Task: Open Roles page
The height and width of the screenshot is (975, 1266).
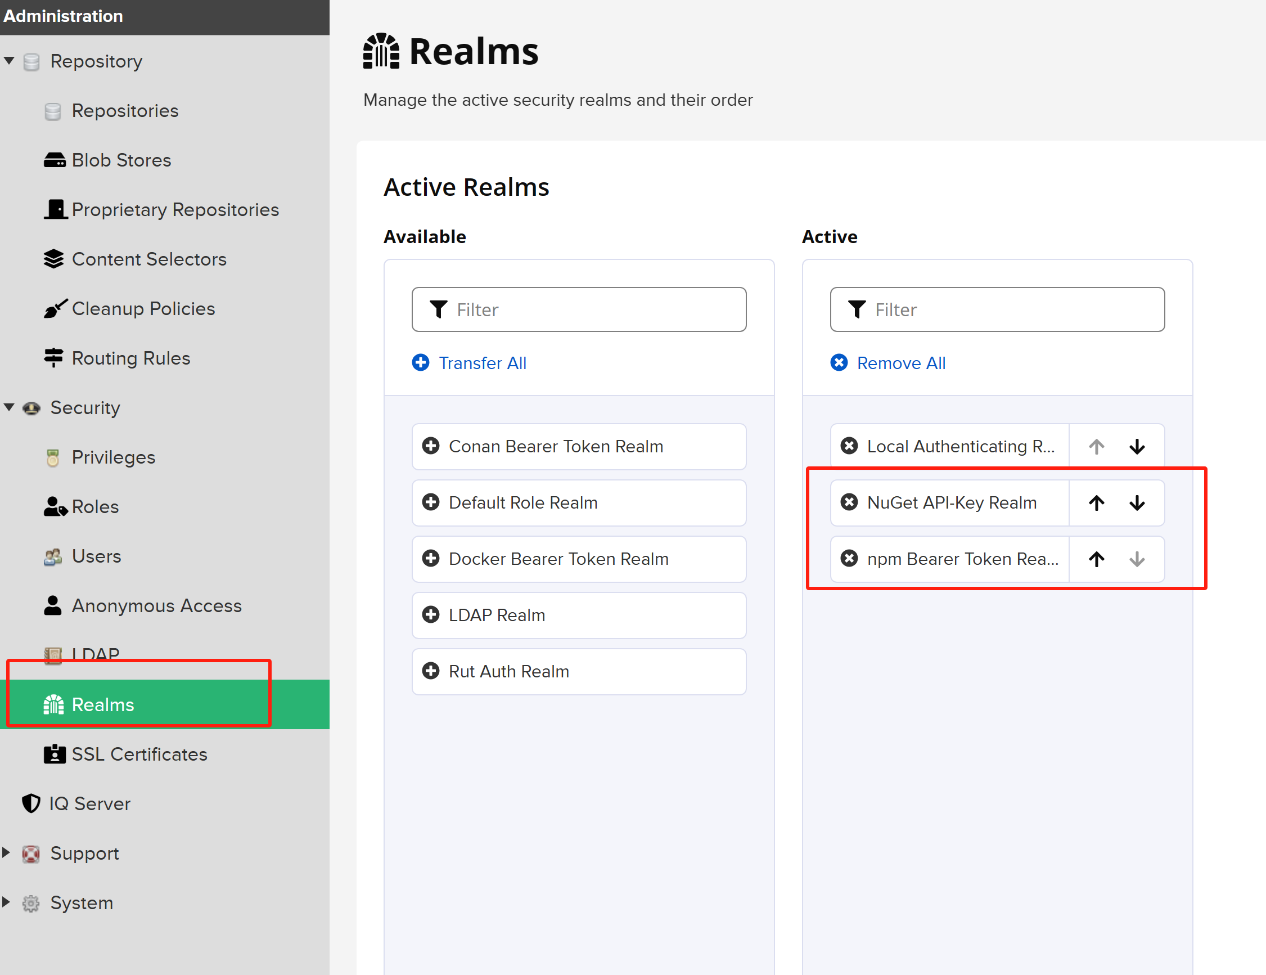Action: 95,507
